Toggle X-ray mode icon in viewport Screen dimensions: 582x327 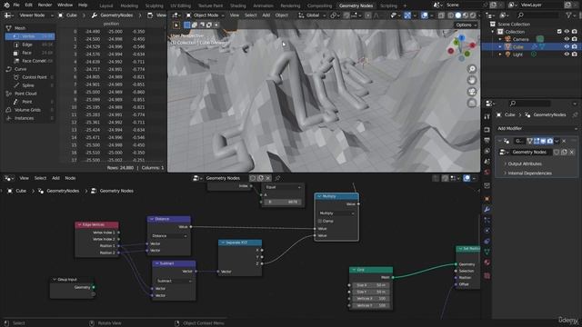[441, 15]
